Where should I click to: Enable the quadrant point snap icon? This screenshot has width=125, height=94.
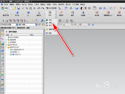80,25
